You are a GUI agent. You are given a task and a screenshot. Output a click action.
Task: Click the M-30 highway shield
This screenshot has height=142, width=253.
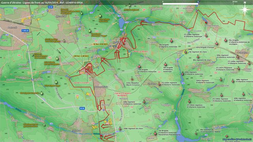(82, 108)
